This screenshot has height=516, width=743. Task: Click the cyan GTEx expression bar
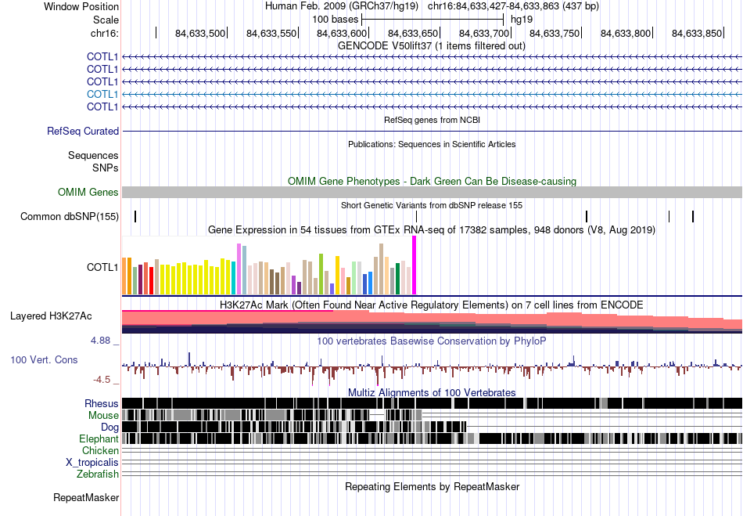pos(234,279)
